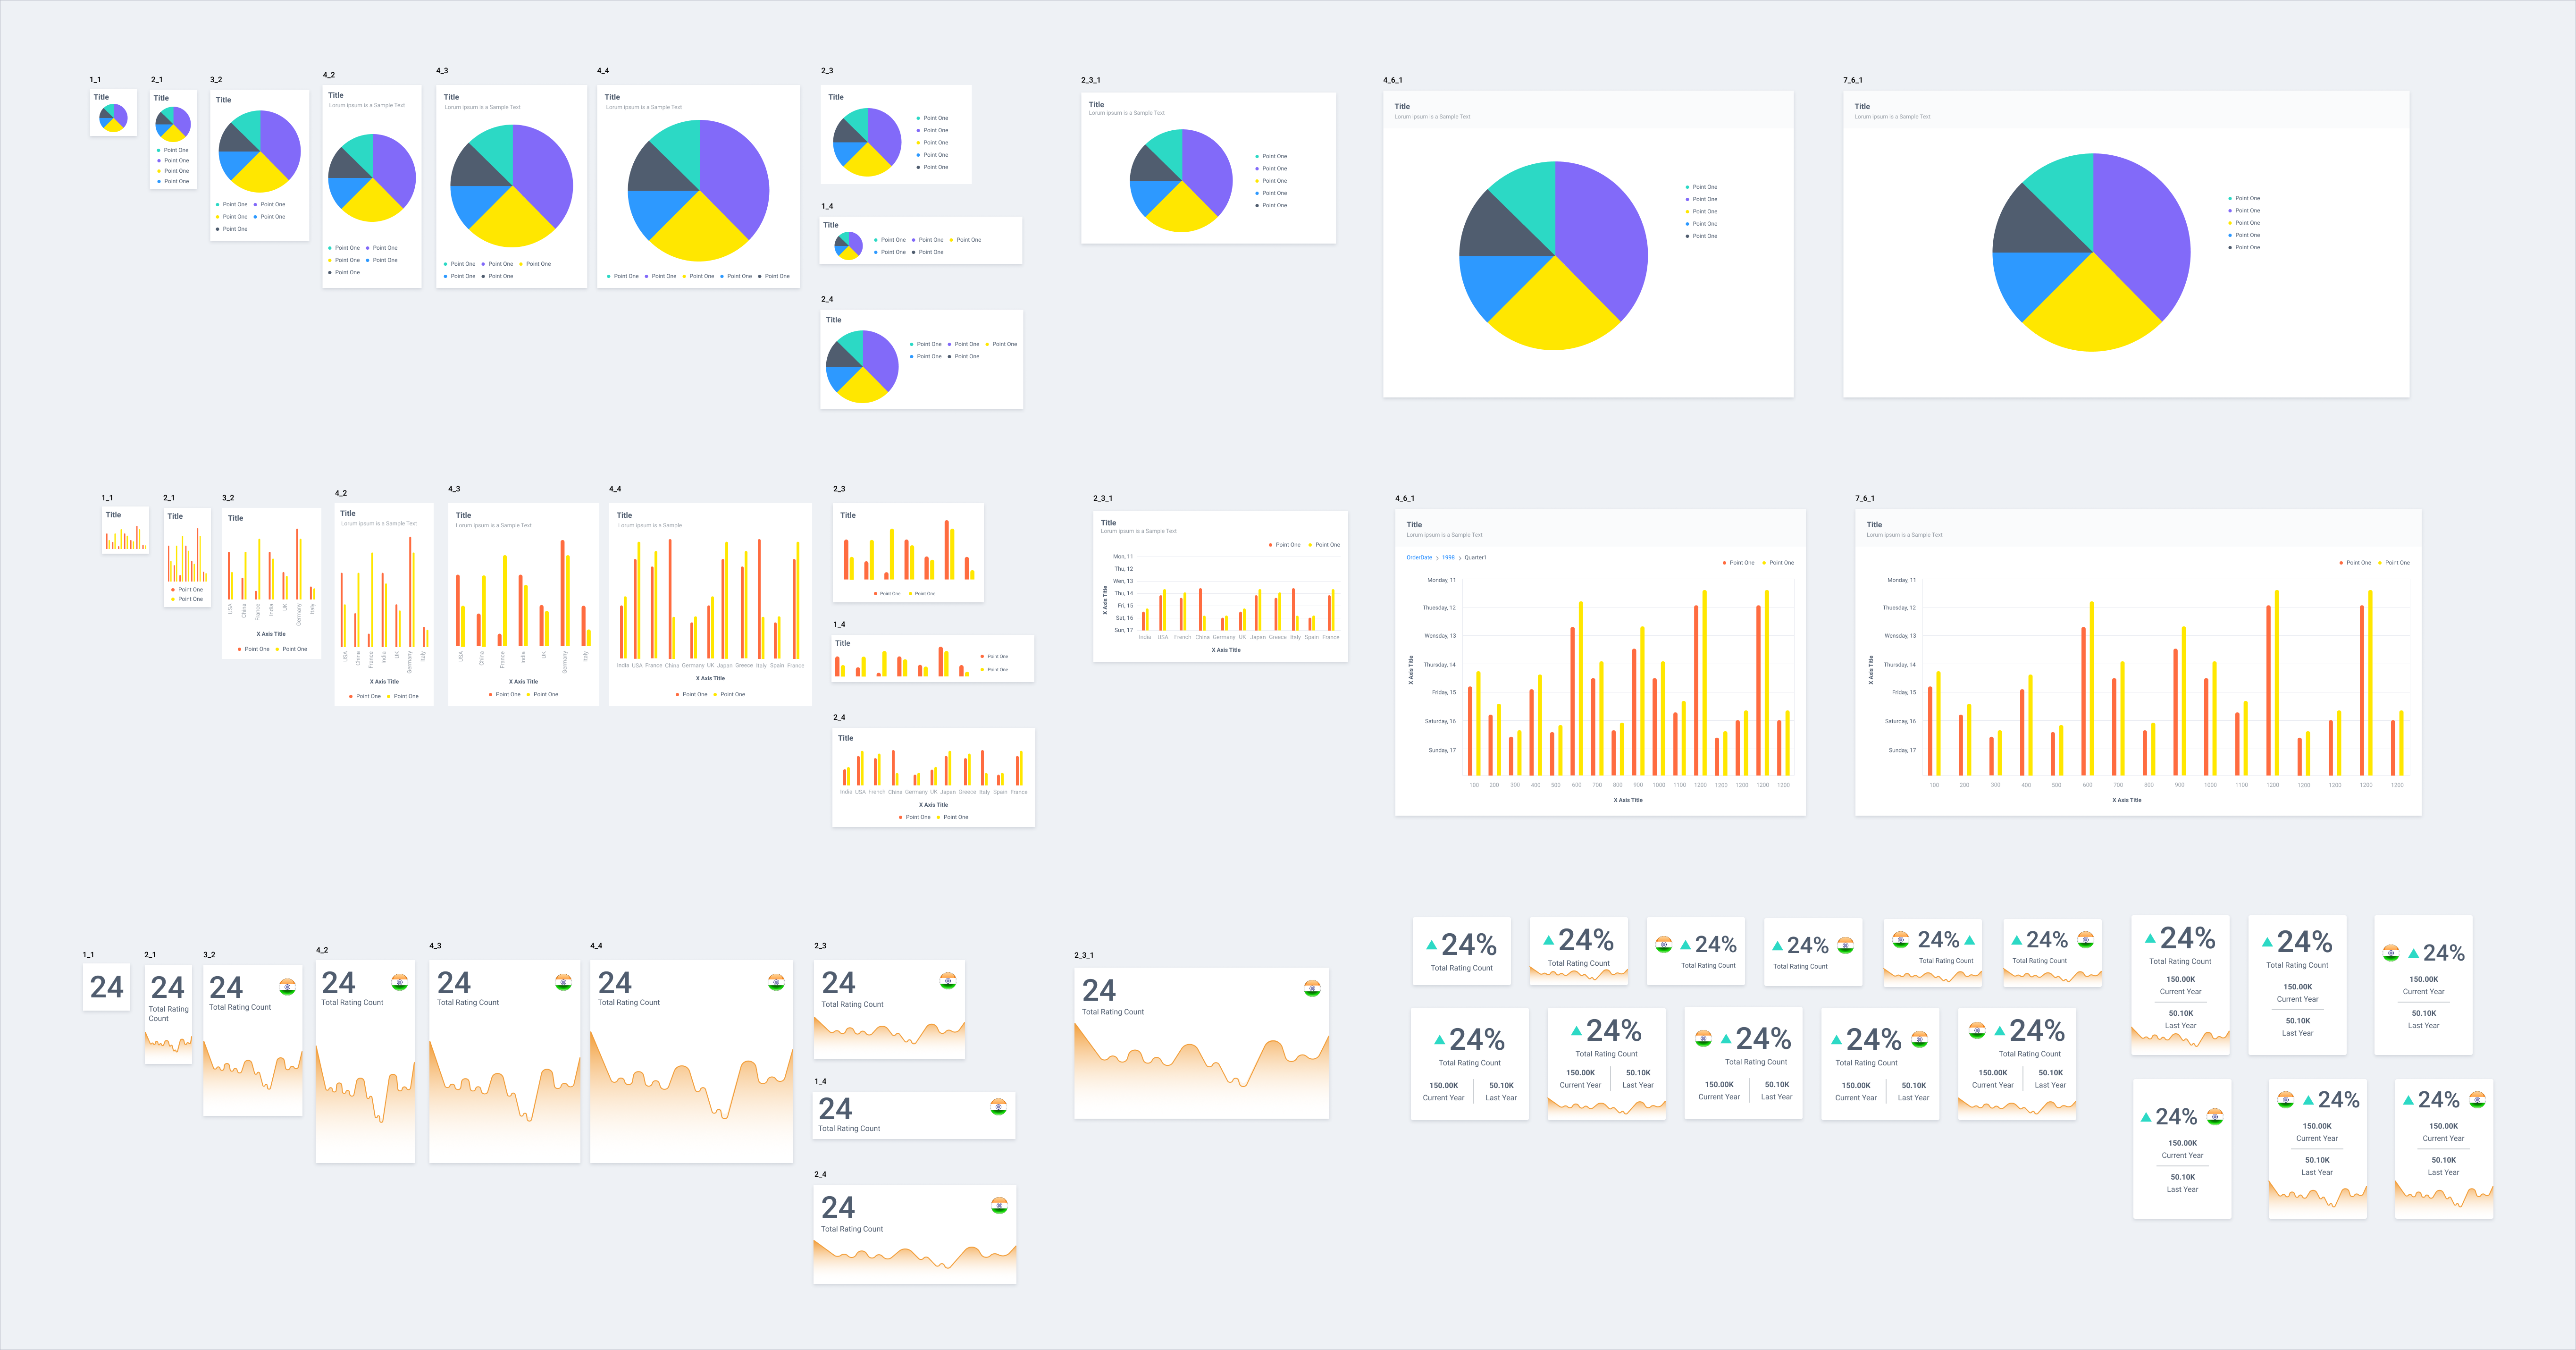Viewport: 2576px width, 1350px height.
Task: Click yellow Point One legend in pie 7_6_1
Action: 2244,223
